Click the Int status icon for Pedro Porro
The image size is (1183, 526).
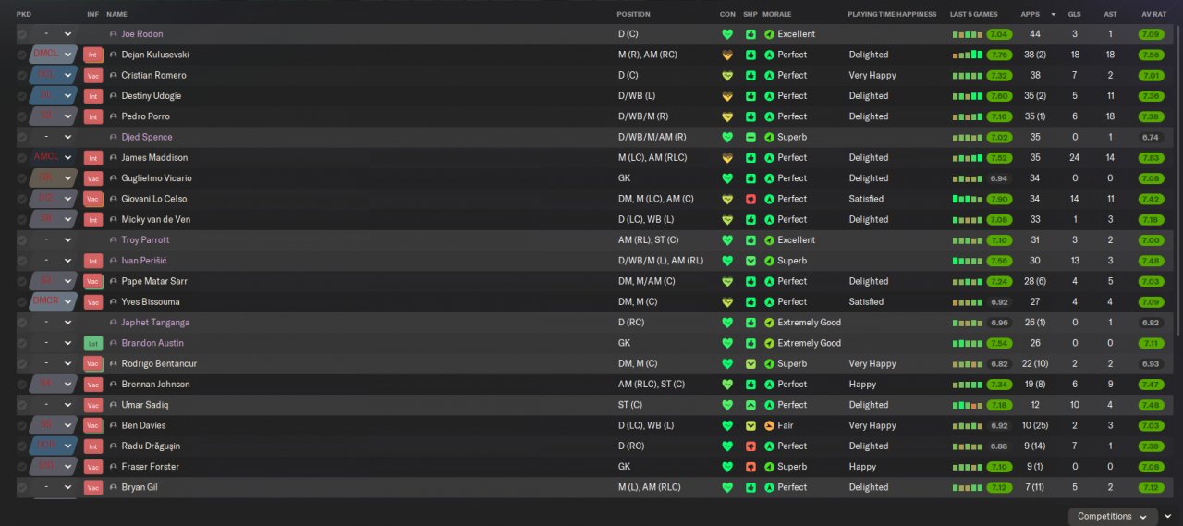pos(92,116)
